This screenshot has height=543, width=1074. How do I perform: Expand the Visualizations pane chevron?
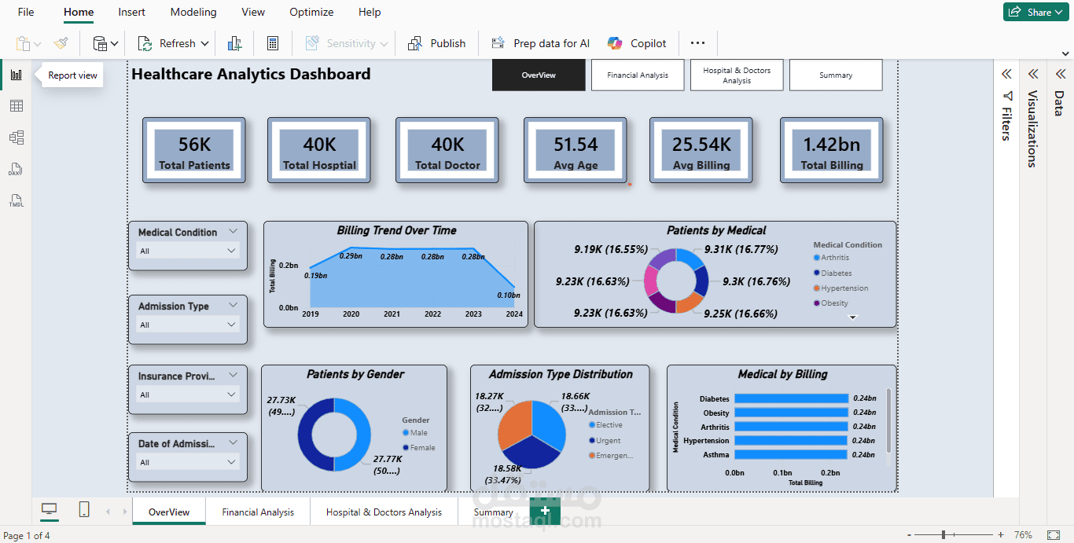[1033, 74]
